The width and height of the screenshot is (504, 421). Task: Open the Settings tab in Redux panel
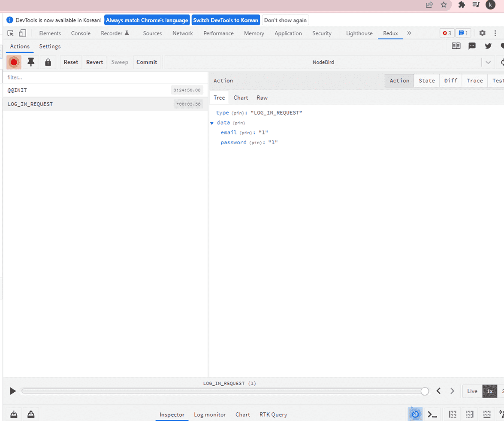[x=50, y=46]
